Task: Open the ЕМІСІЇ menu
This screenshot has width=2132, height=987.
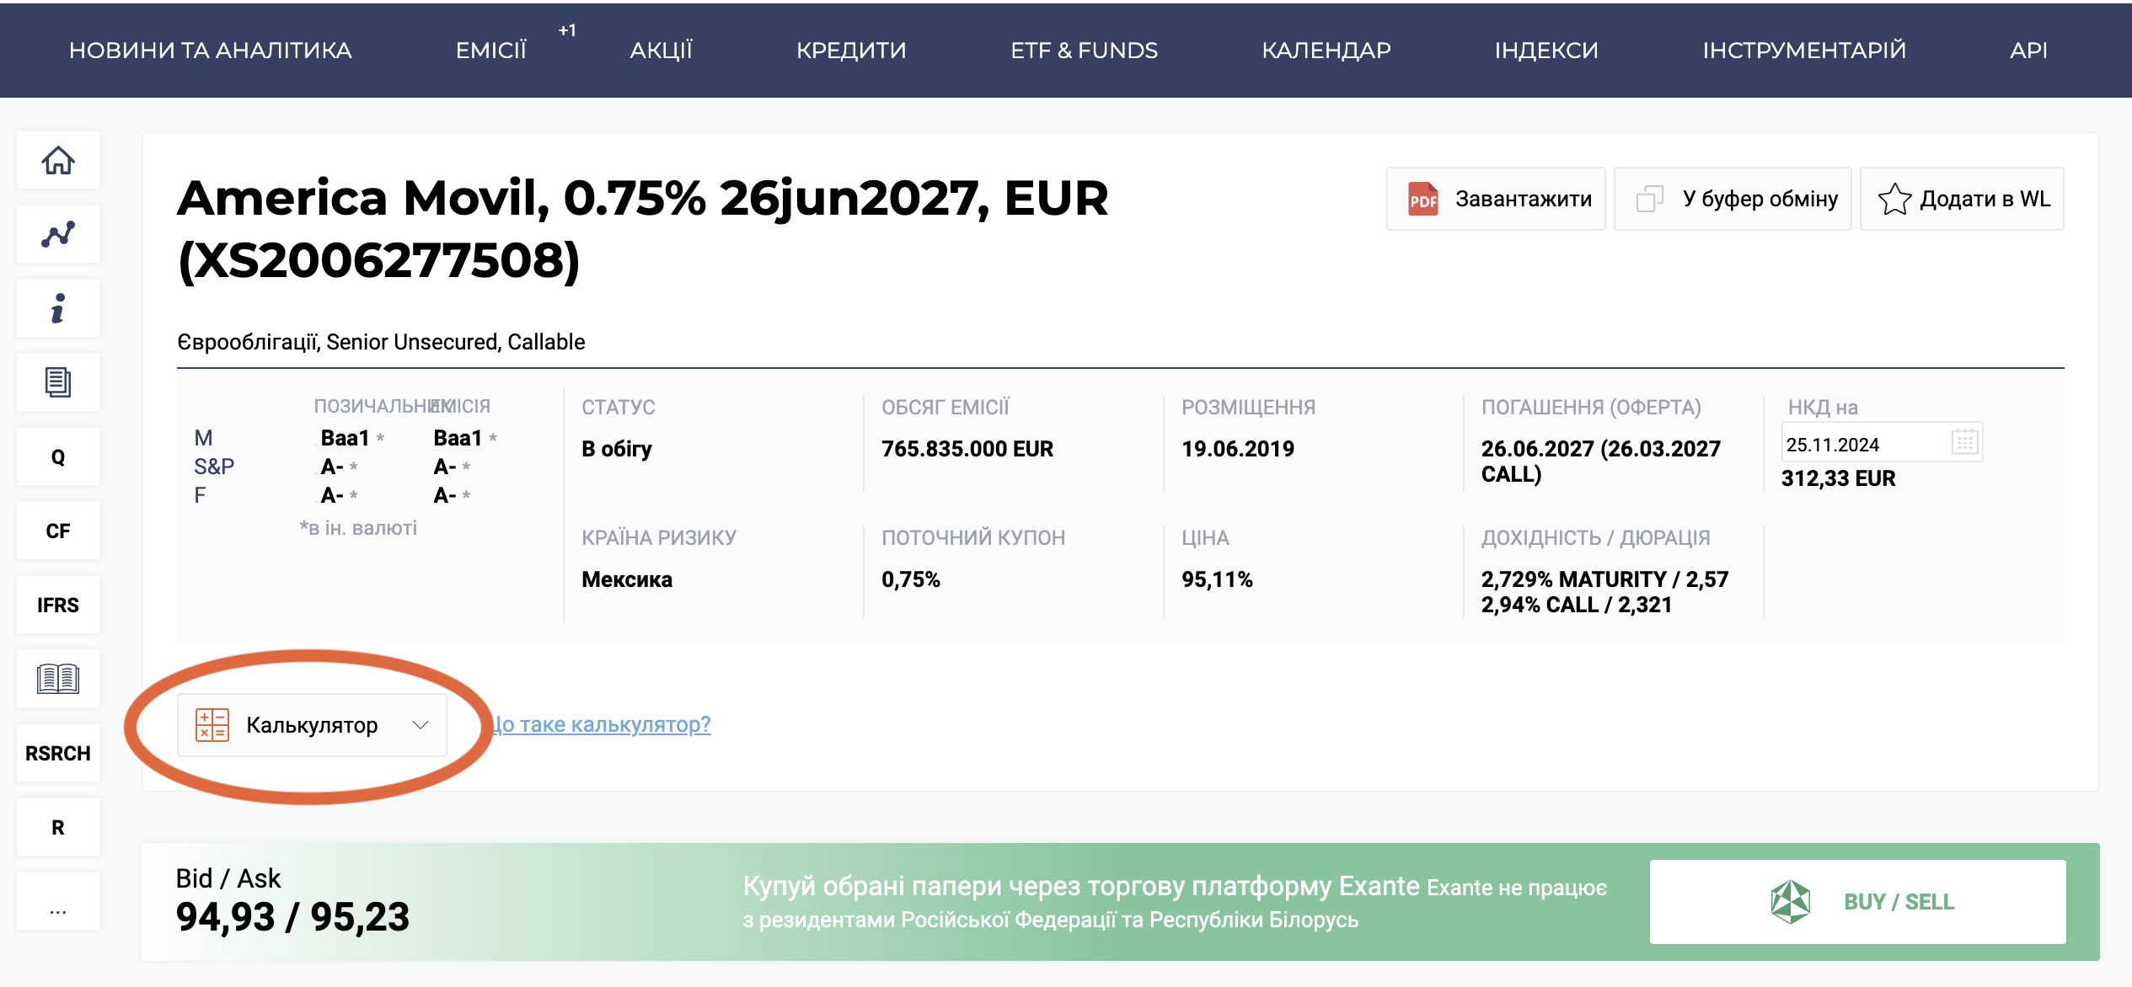Action: tap(491, 51)
